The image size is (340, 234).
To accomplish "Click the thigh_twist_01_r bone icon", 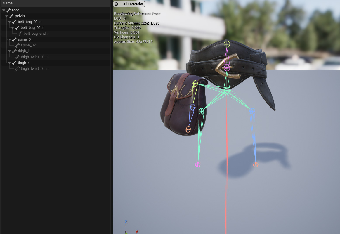I will click(x=17, y=69).
